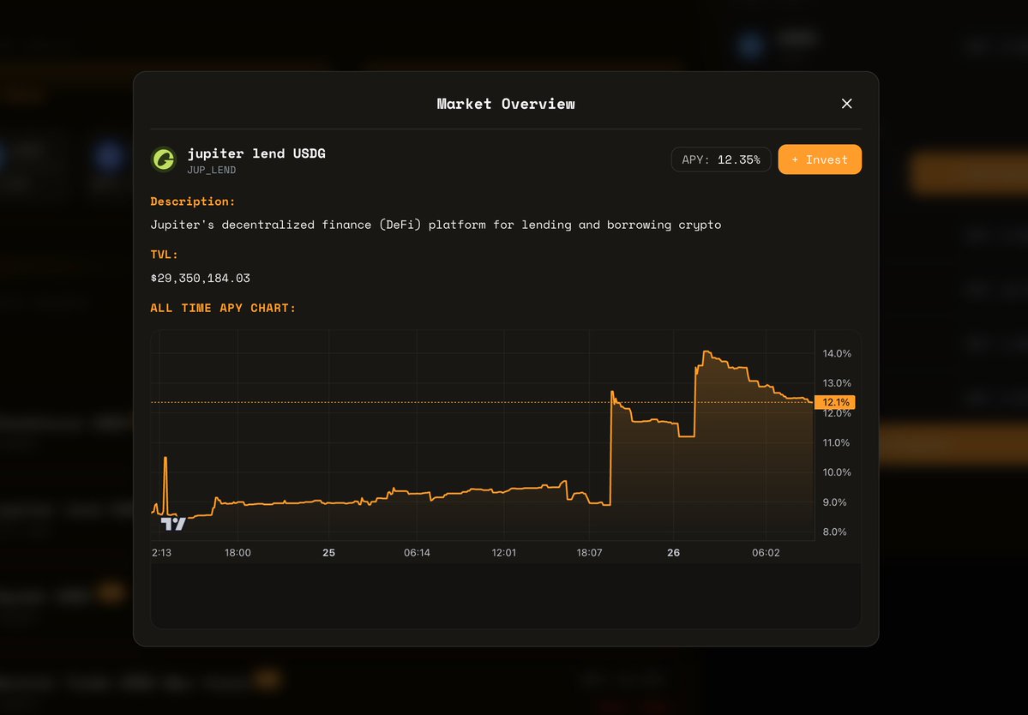The width and height of the screenshot is (1028, 715).
Task: Click the 06:02 time axis label
Action: 766,552
